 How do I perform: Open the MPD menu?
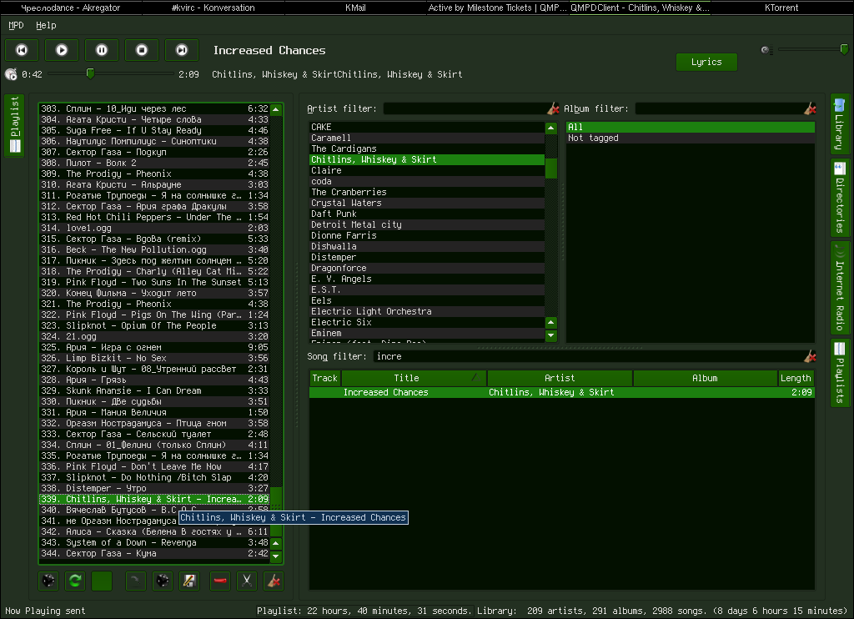[x=16, y=25]
